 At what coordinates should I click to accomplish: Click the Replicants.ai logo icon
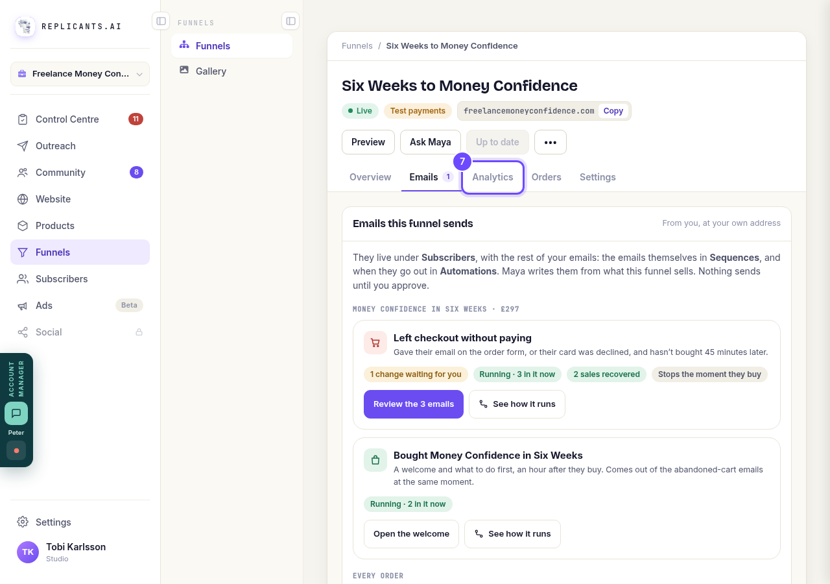coord(25,27)
